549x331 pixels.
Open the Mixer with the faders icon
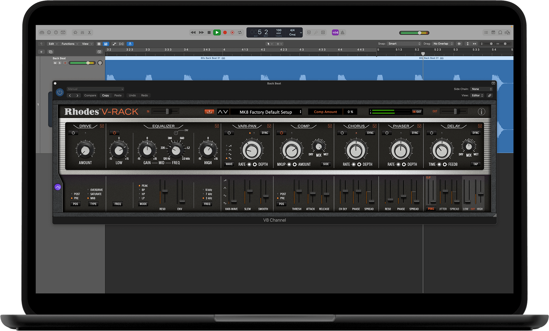[x=82, y=32]
